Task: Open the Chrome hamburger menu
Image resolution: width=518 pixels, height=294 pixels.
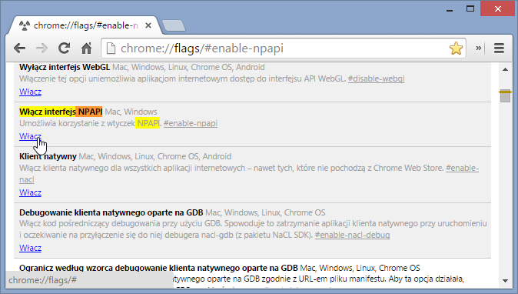Action: 499,48
